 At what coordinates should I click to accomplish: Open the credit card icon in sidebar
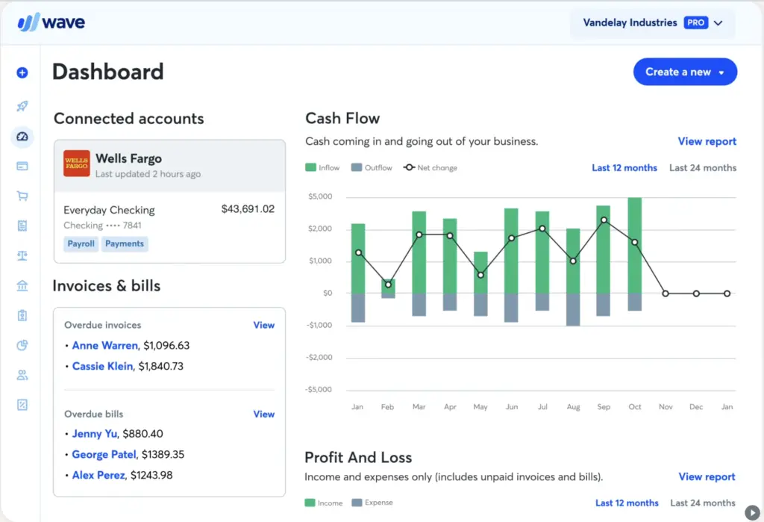pyautogui.click(x=22, y=166)
